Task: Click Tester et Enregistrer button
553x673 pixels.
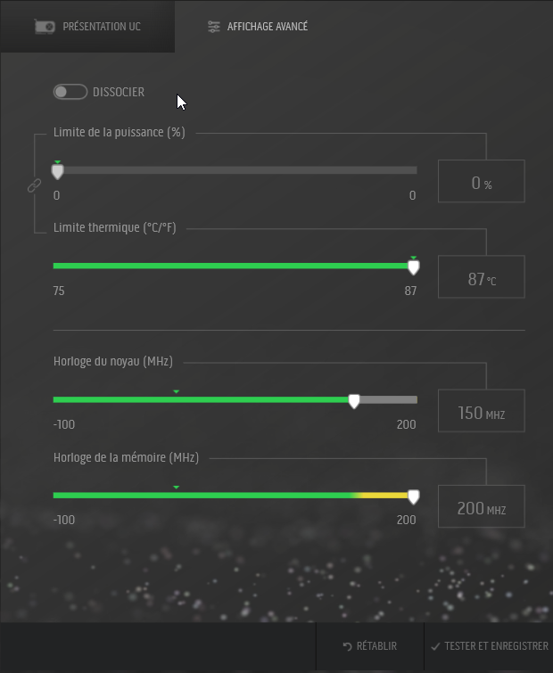Action: 489,646
